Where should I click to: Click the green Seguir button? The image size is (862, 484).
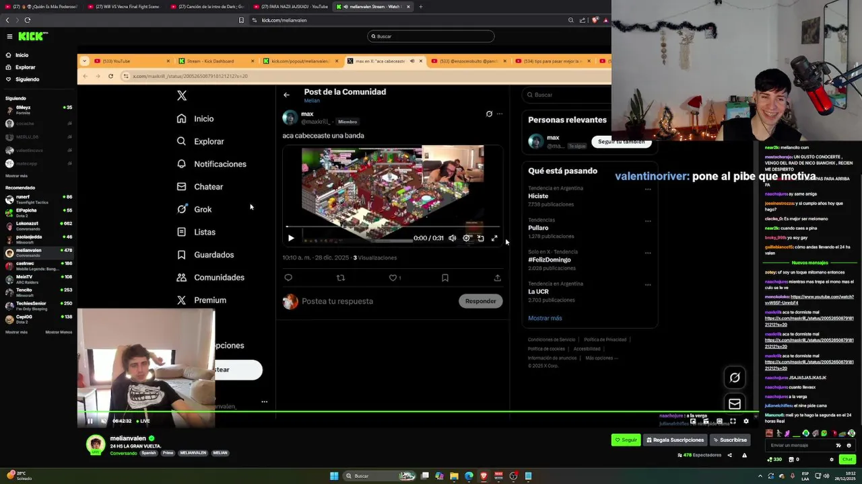[x=626, y=440]
